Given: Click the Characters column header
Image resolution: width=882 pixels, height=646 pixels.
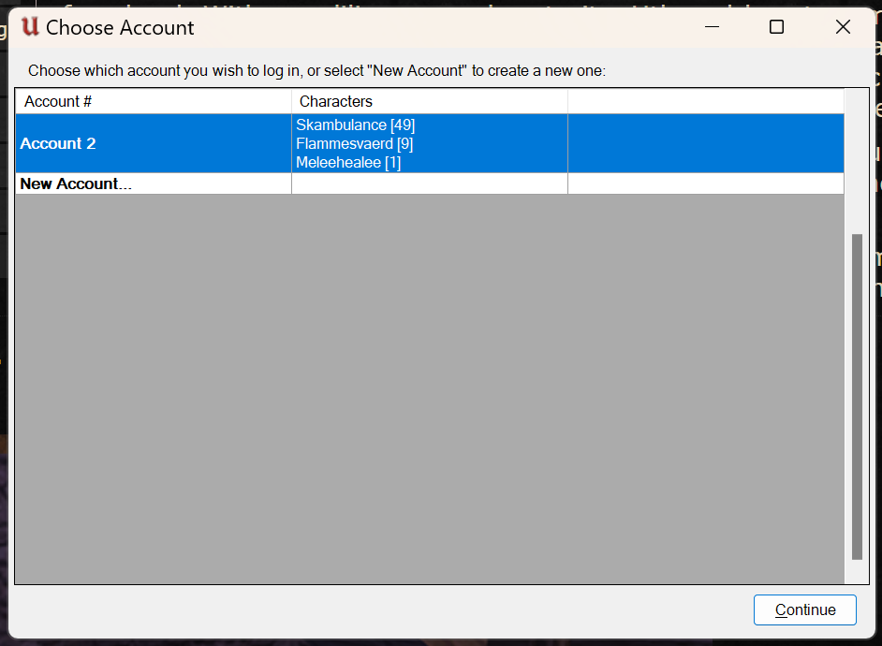Looking at the screenshot, I should [x=336, y=101].
